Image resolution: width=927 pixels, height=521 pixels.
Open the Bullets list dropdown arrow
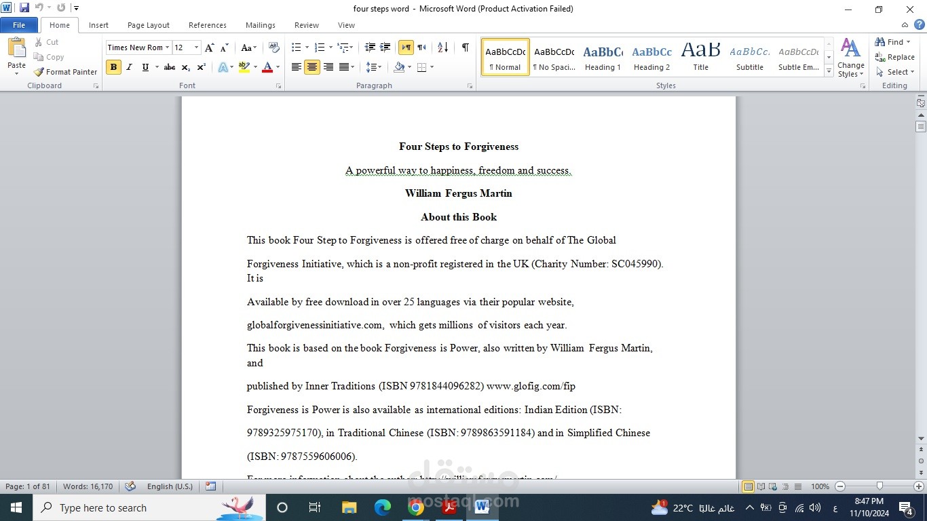coord(307,47)
